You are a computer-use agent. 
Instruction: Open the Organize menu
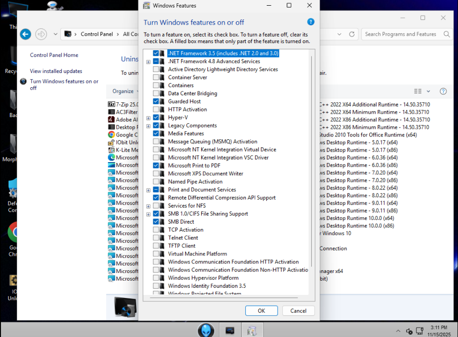[125, 91]
